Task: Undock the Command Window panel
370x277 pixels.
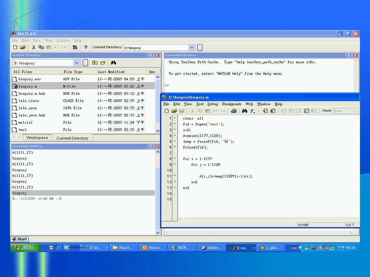Action: [349, 55]
